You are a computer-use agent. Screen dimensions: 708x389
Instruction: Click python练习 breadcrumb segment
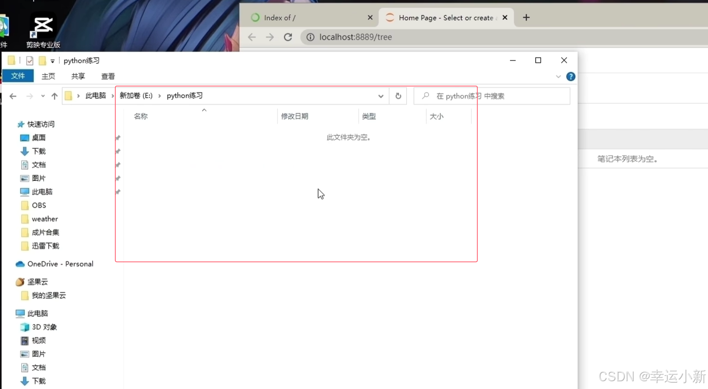tap(184, 96)
